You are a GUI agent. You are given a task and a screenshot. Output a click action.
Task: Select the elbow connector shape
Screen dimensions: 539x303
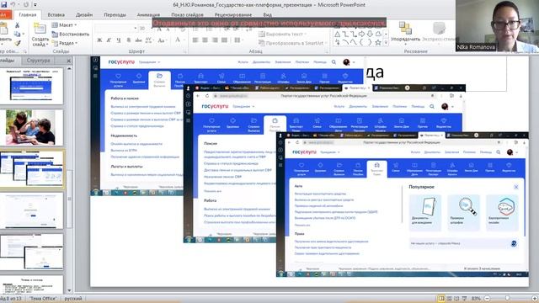(345, 34)
